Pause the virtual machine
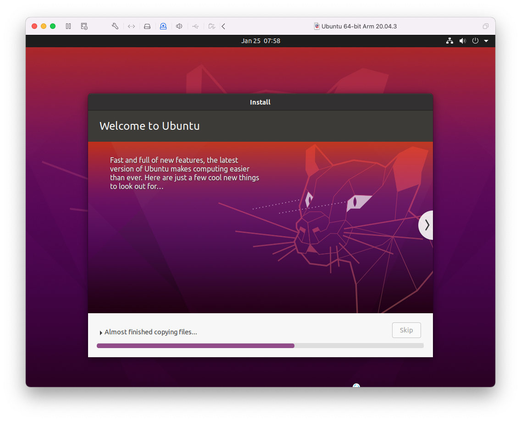The height and width of the screenshot is (421, 521). (68, 26)
